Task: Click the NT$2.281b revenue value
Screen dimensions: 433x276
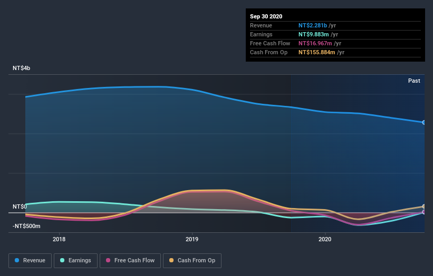Action: (x=313, y=25)
